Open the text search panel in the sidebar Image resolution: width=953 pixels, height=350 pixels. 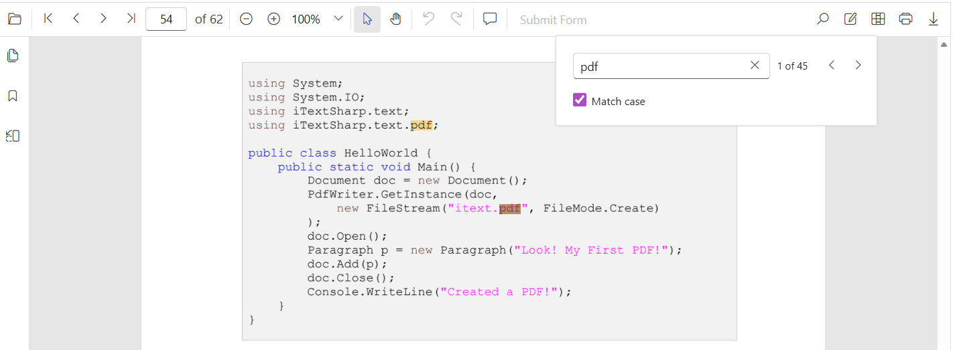pos(12,136)
